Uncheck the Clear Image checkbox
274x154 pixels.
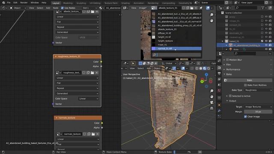pos(245,116)
